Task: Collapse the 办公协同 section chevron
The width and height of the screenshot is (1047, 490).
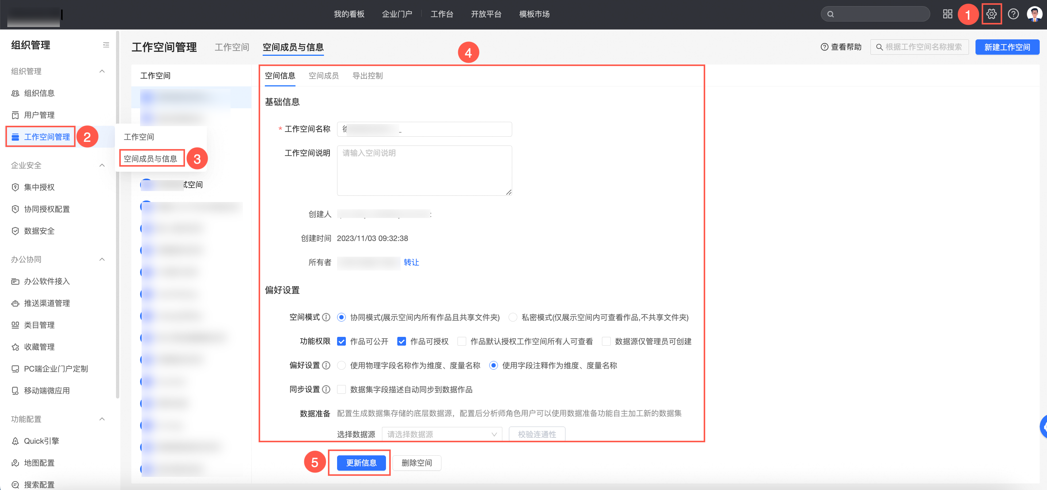Action: (102, 259)
